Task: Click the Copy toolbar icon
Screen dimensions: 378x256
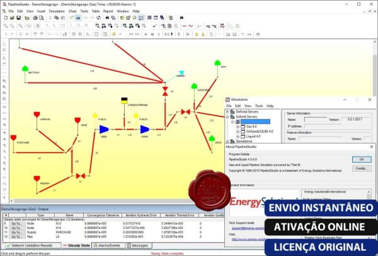Action: [x=57, y=18]
